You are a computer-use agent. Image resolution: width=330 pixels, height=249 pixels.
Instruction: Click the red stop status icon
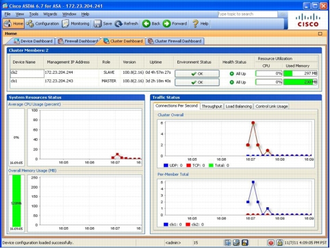click(271, 243)
